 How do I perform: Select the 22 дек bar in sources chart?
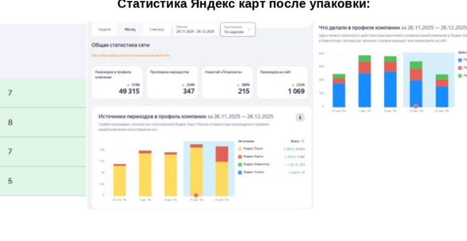222,172
